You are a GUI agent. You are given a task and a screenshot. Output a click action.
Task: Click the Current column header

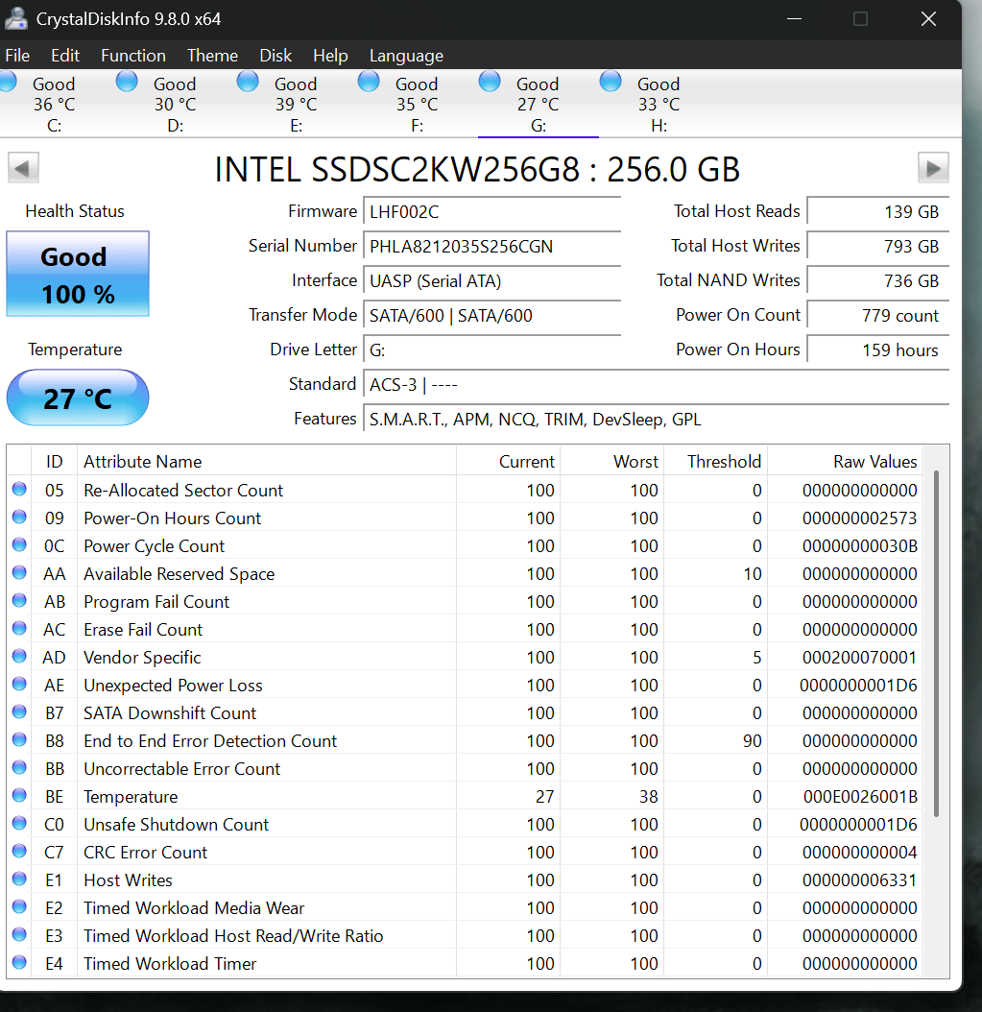pyautogui.click(x=509, y=462)
